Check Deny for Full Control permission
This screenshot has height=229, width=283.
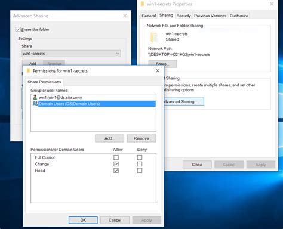tap(140, 157)
